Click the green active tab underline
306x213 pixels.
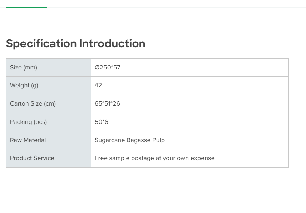26,7
